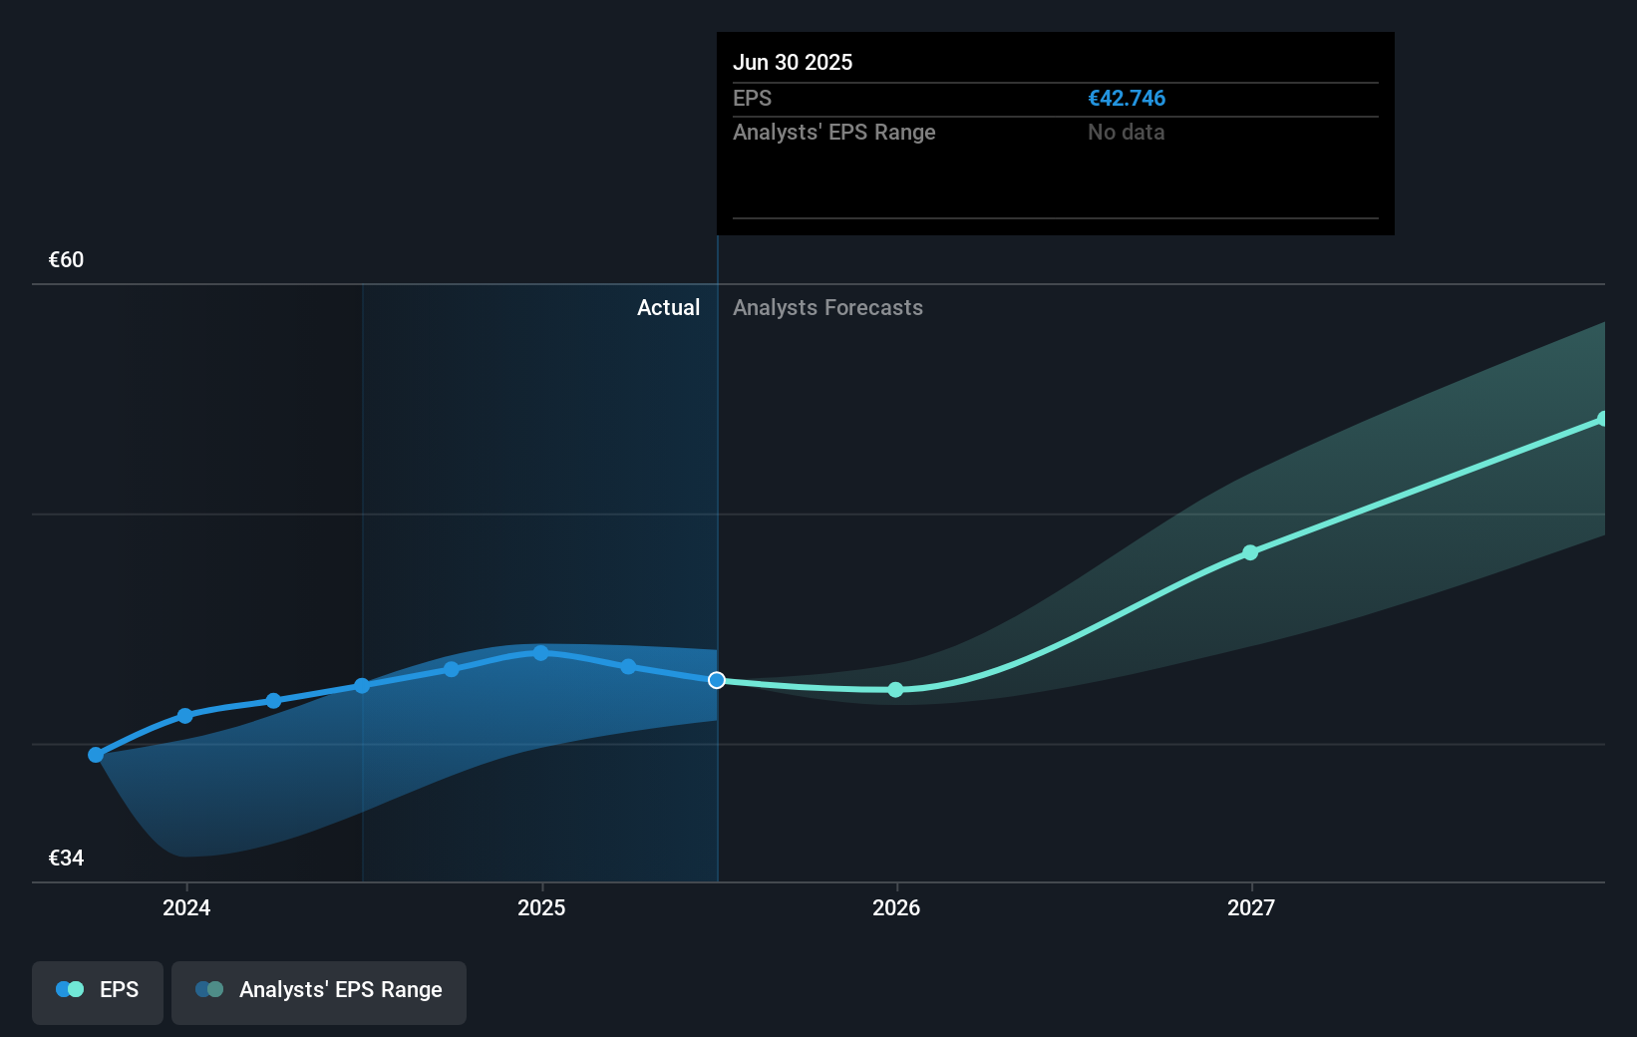Toggle the EPS series visibility in the legend
This screenshot has width=1637, height=1037.
point(97,990)
